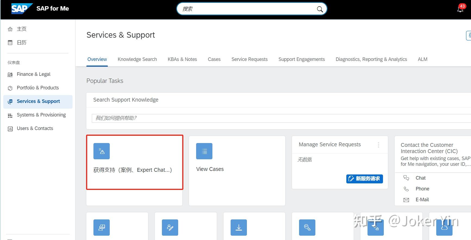Click the 新服务请求 new service request button
471x240 pixels.
[x=365, y=179]
